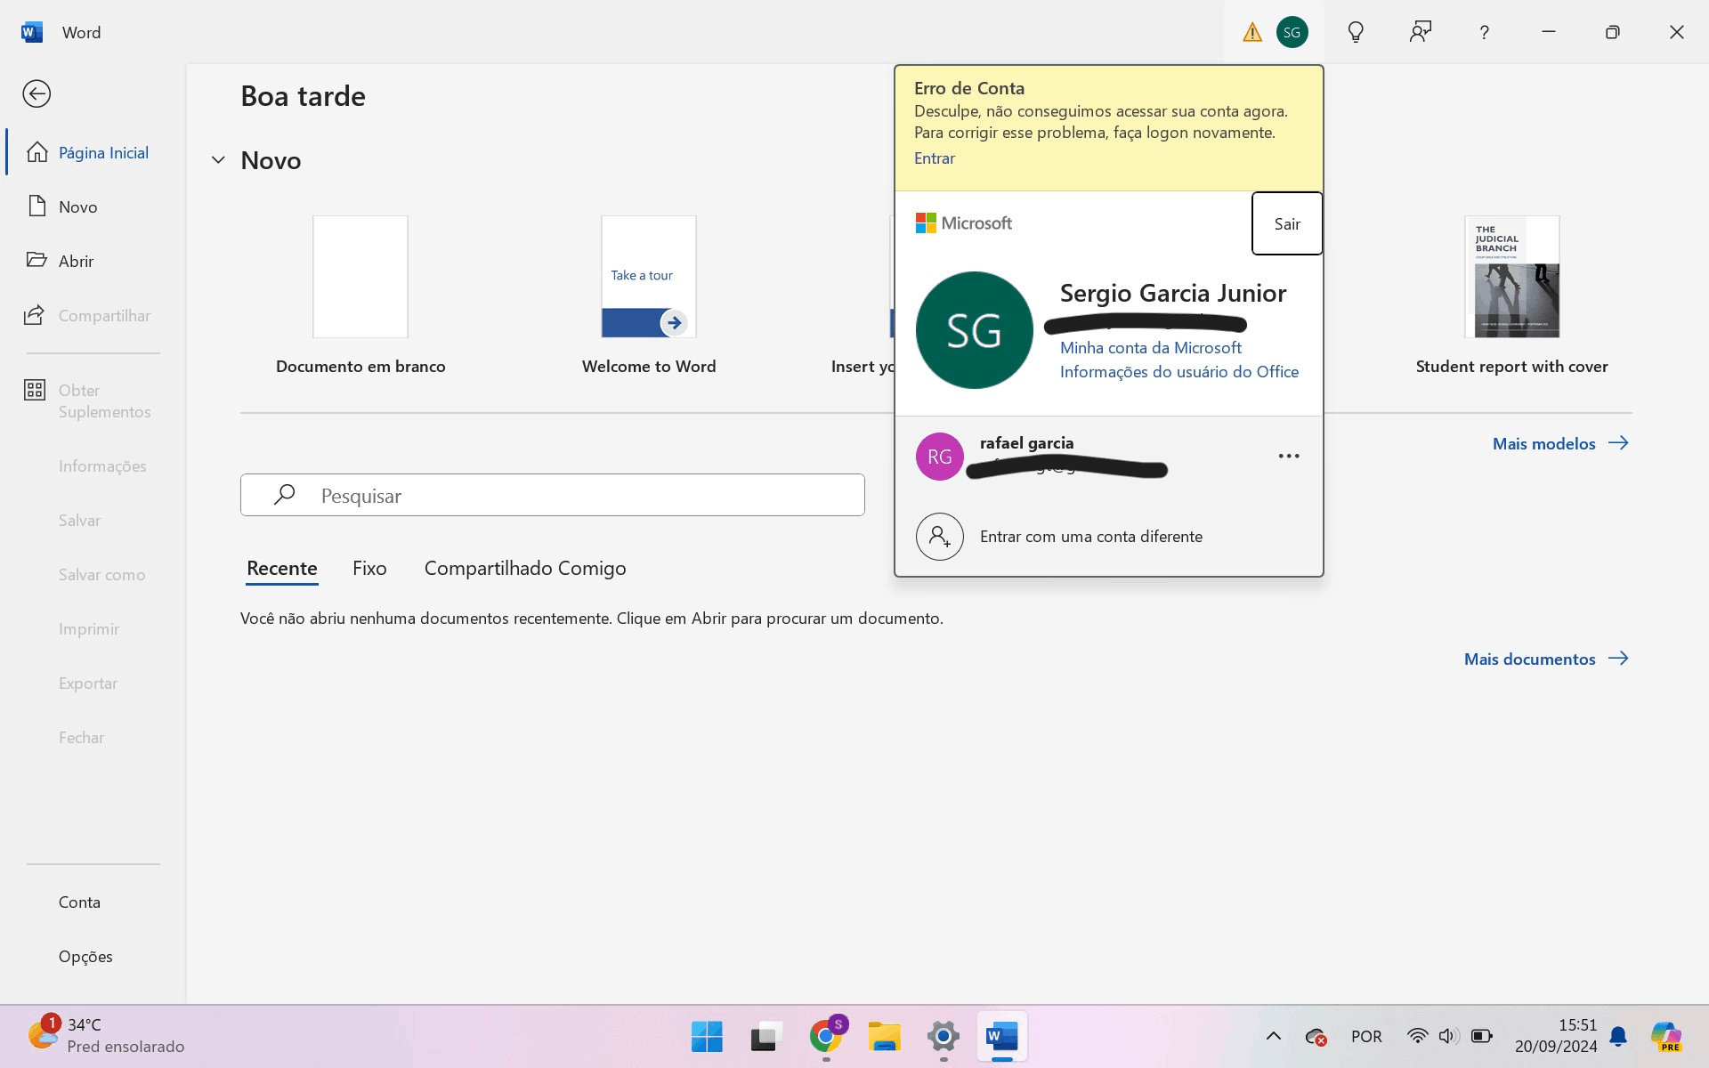This screenshot has height=1068, width=1709.
Task: Open the clock and date panel
Action: click(1556, 1036)
